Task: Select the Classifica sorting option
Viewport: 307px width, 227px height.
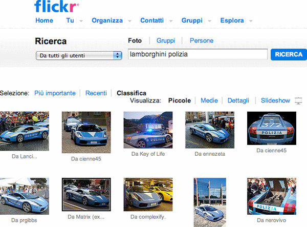Action: point(131,93)
